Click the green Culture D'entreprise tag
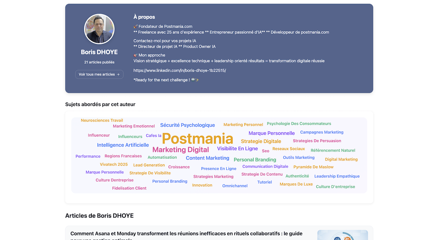Image resolution: width=430 pixels, height=240 pixels. click(335, 187)
